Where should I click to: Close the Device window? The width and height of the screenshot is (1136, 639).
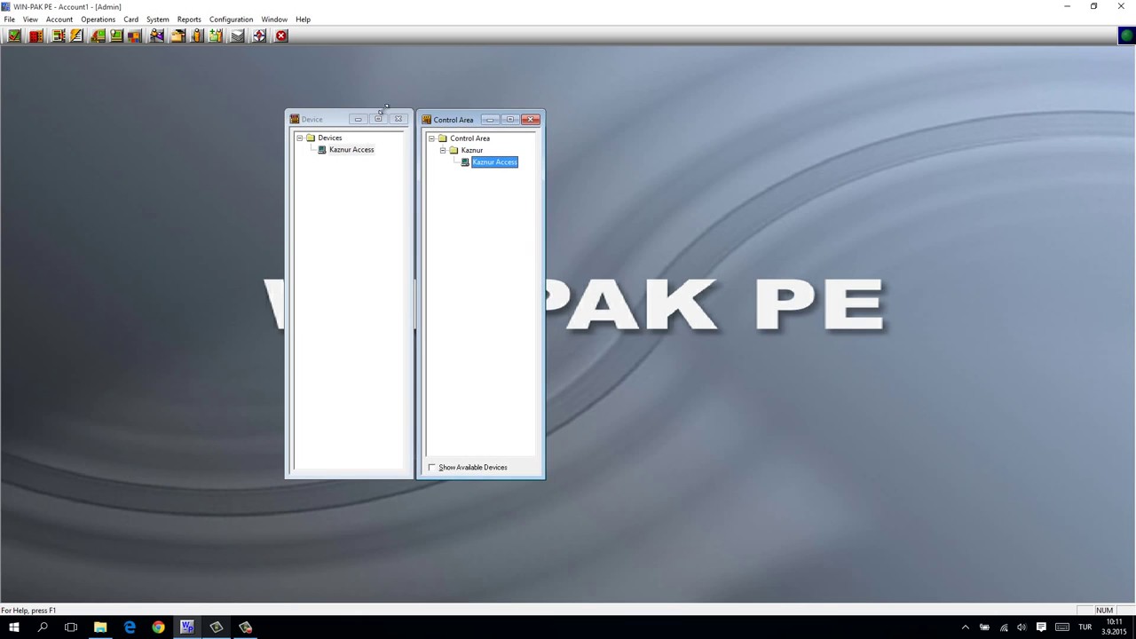398,119
